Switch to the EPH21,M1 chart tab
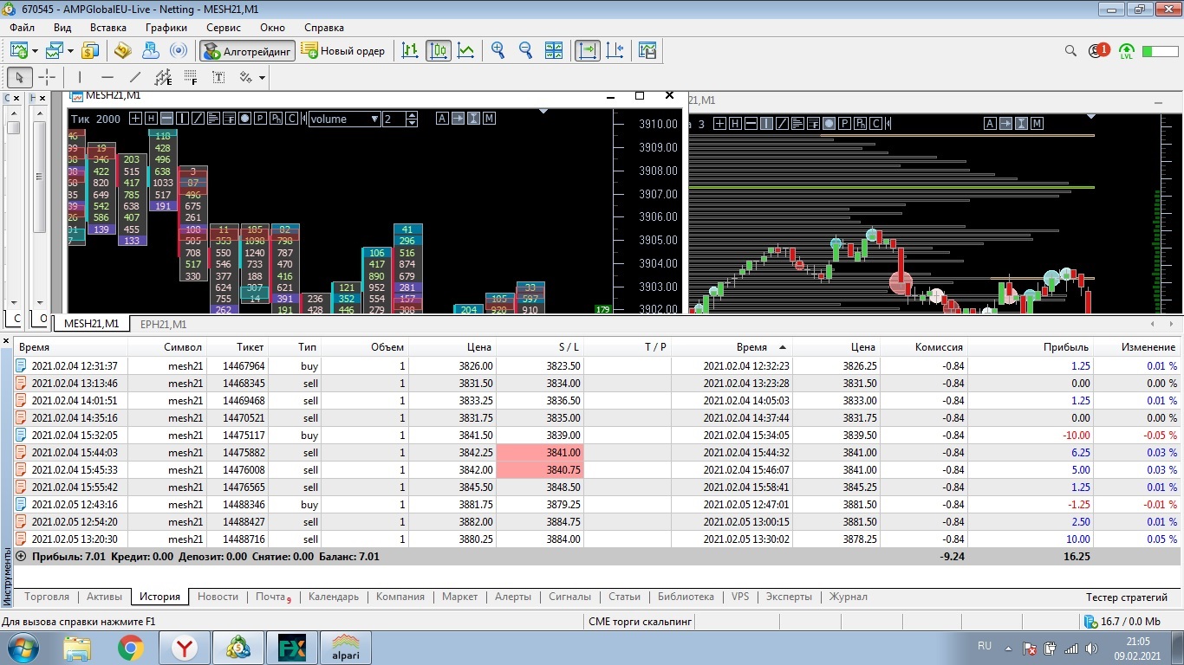 pos(163,325)
